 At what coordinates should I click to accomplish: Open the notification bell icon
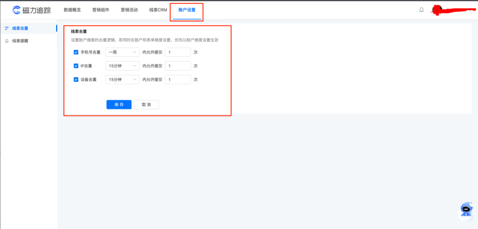coord(421,10)
